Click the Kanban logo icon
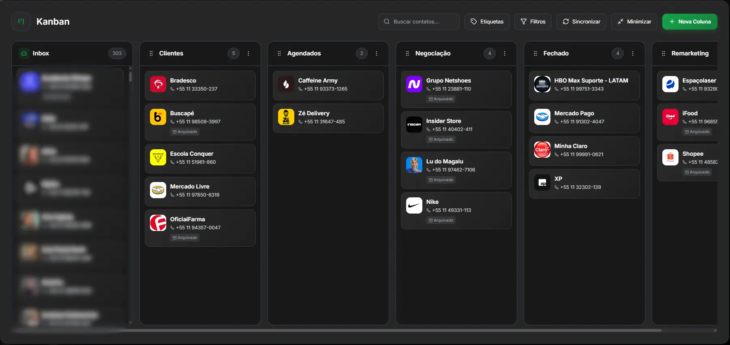This screenshot has width=730, height=345. tap(21, 21)
